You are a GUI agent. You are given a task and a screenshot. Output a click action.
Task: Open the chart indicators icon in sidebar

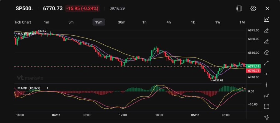tap(266, 19)
